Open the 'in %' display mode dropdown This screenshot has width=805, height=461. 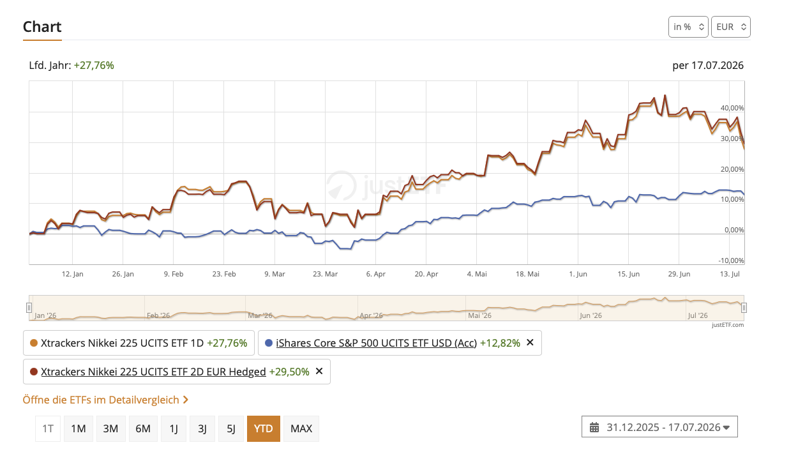(x=688, y=27)
